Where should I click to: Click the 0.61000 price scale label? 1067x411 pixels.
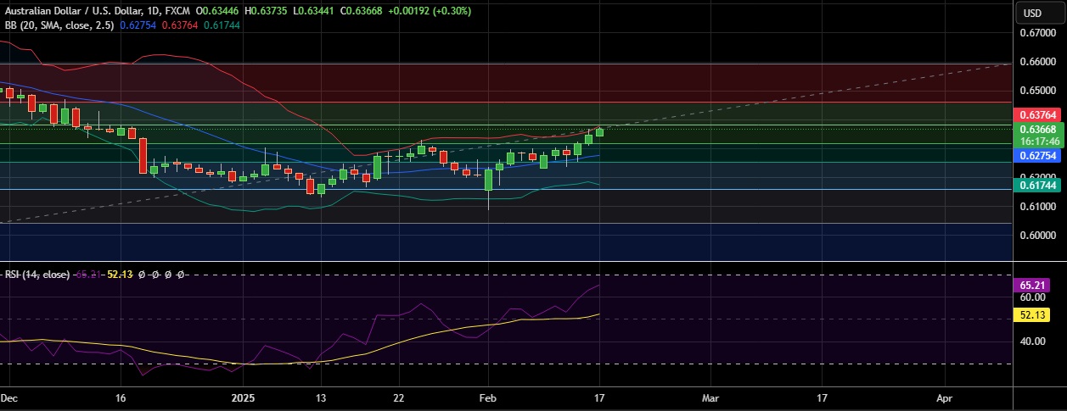[x=1036, y=207]
